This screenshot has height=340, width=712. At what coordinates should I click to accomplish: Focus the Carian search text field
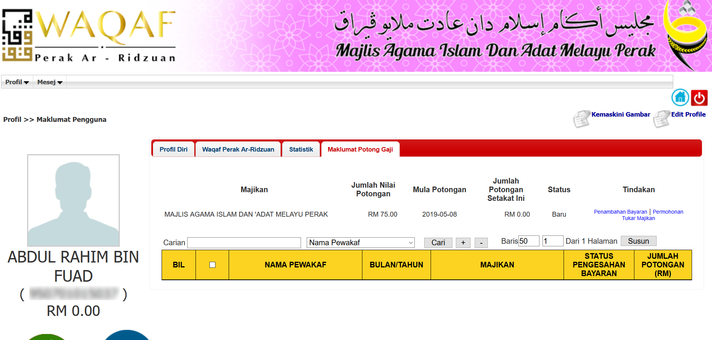(244, 243)
